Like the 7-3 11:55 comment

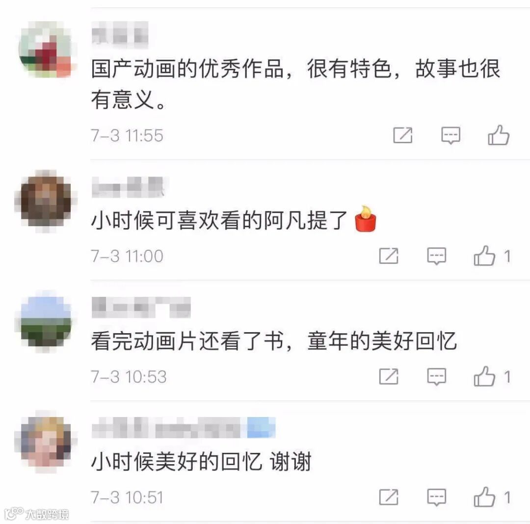pos(499,135)
